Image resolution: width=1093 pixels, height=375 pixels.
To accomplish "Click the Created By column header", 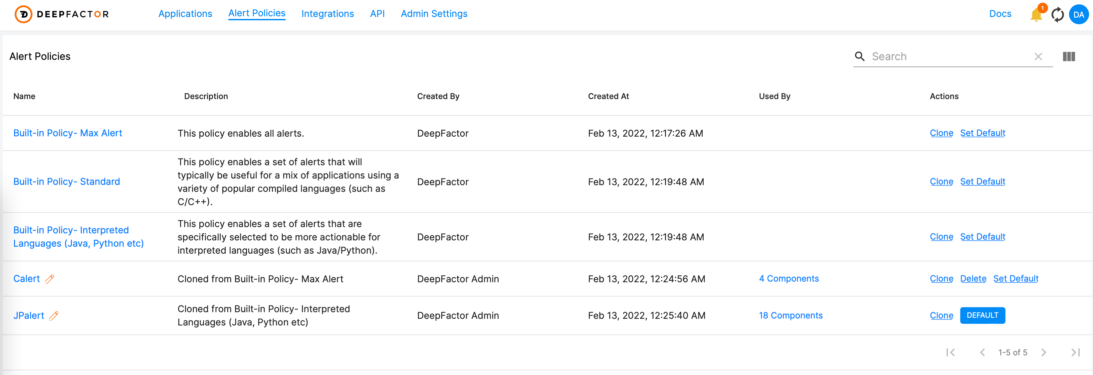I will [438, 96].
